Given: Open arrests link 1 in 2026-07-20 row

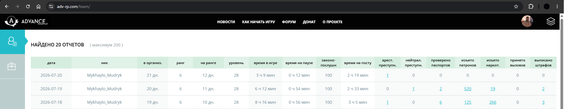Looking at the screenshot, I should pos(387,75).
